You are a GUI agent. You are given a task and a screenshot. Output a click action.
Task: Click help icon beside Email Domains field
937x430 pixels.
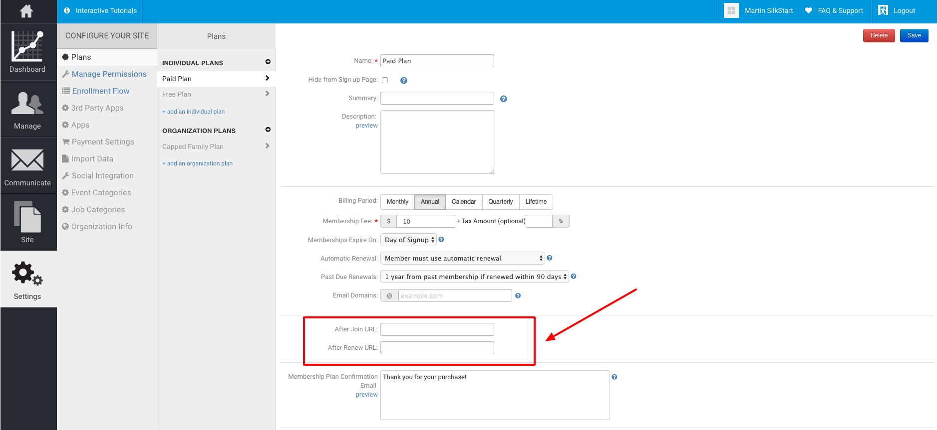pyautogui.click(x=518, y=296)
